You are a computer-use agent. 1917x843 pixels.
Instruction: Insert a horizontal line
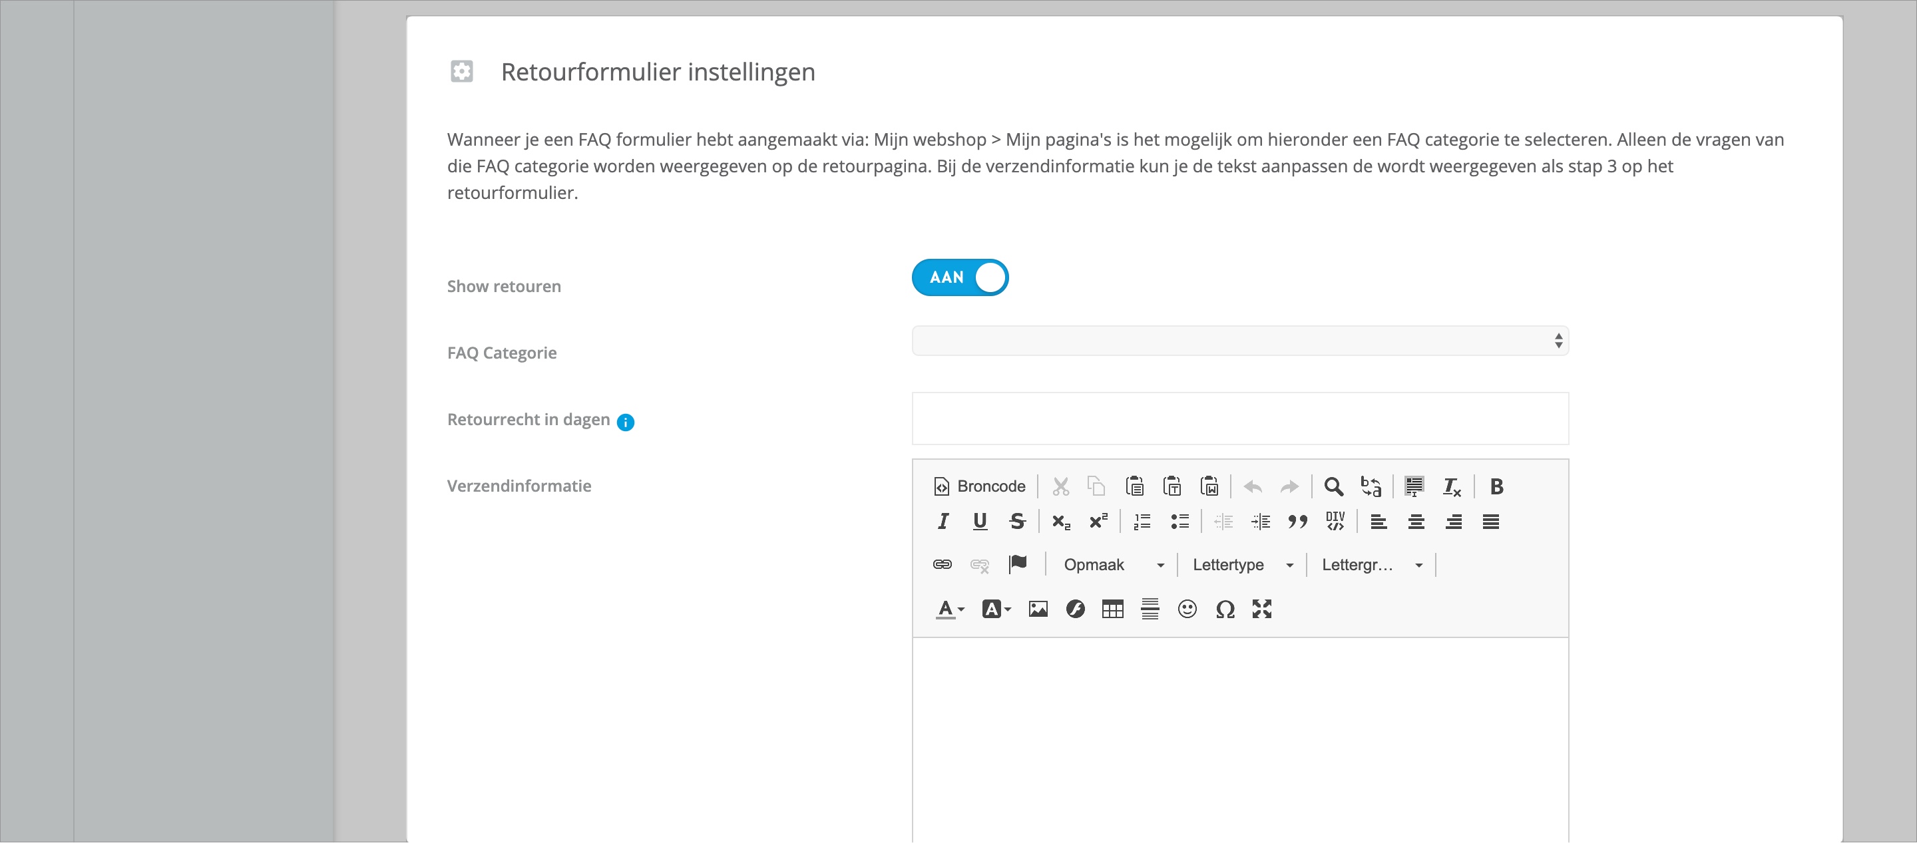click(x=1150, y=609)
